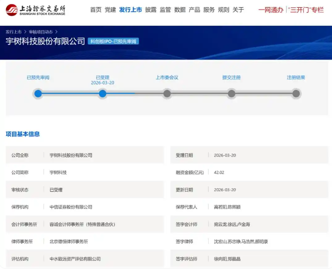Open the 监管 menu
The image size is (332, 271).
tap(165, 10)
